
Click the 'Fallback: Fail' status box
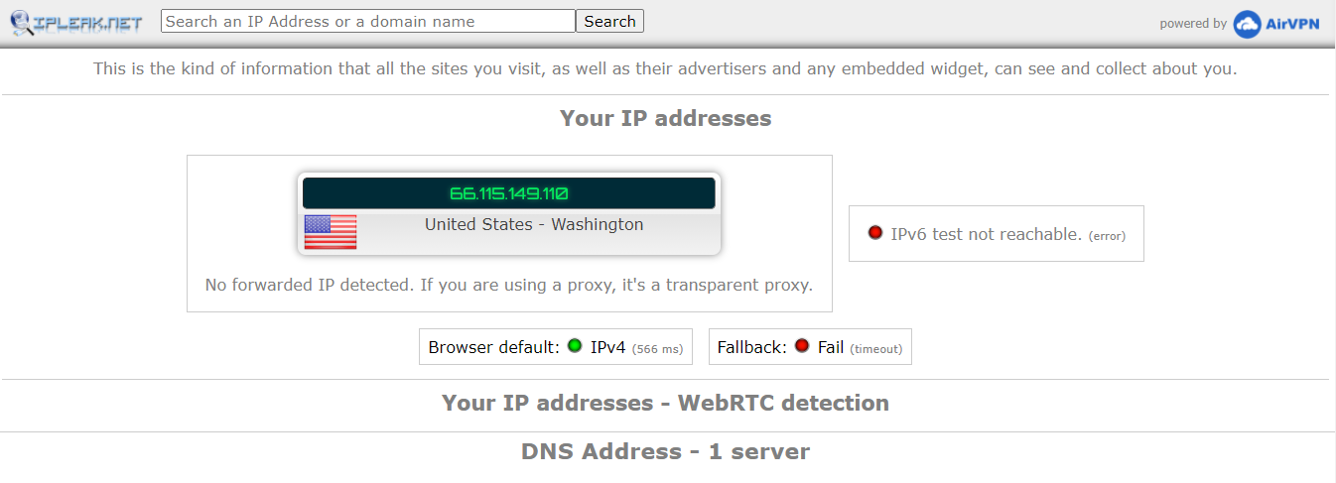[x=810, y=347]
